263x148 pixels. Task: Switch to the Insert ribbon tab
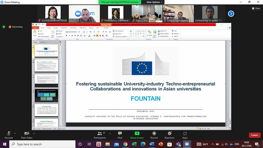[x=49, y=28]
